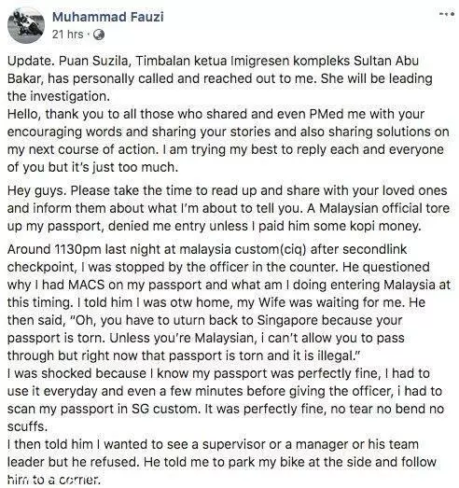Open the post via the 21 hrs timestamp

point(67,34)
